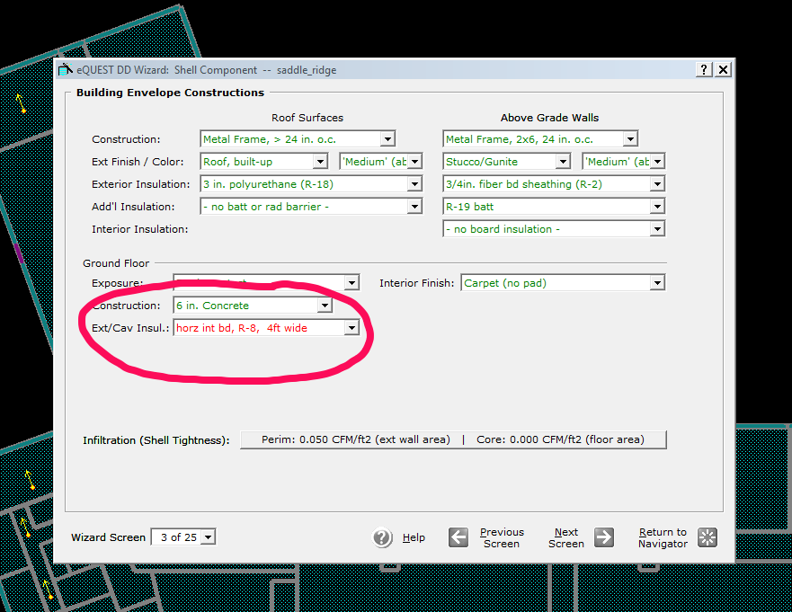The height and width of the screenshot is (612, 792).
Task: Click the 'Interior Insulation:' label
Action: (x=140, y=229)
